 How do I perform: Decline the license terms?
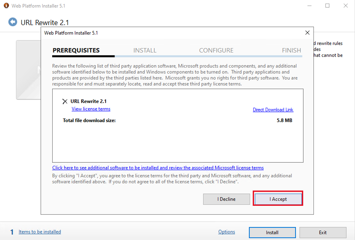pyautogui.click(x=226, y=199)
